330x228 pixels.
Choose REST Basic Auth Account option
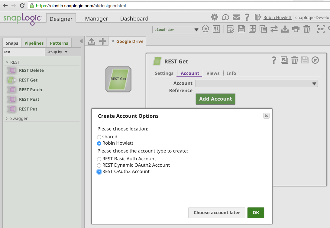(x=99, y=159)
